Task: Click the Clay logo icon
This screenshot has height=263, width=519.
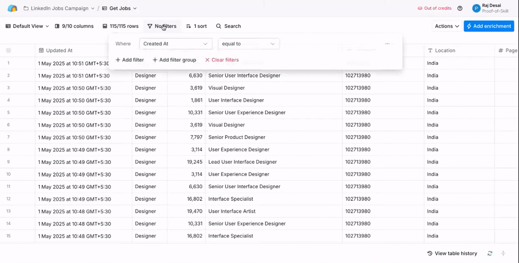Action: tap(13, 9)
